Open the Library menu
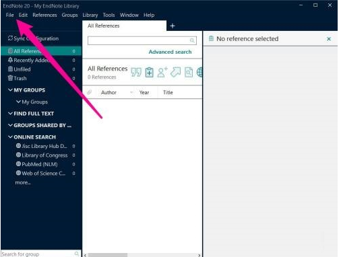Viewport: 339px width, 257px height. [90, 15]
